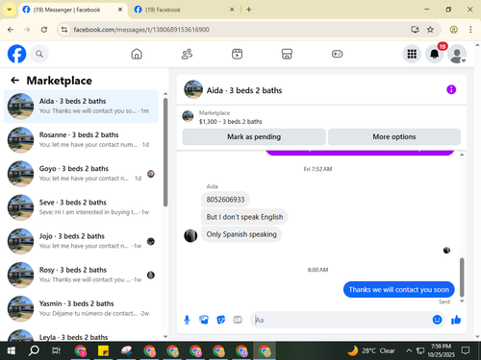
Task: Click chat list scrollbar thumb
Action: (x=165, y=153)
